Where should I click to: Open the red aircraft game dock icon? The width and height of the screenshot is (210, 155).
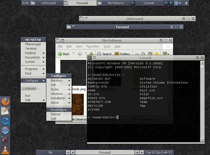pyautogui.click(x=5, y=140)
